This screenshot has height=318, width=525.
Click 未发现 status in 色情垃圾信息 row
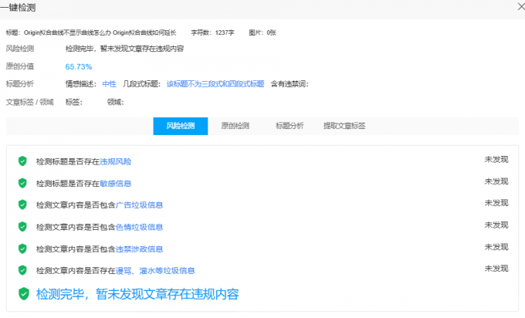click(x=496, y=225)
